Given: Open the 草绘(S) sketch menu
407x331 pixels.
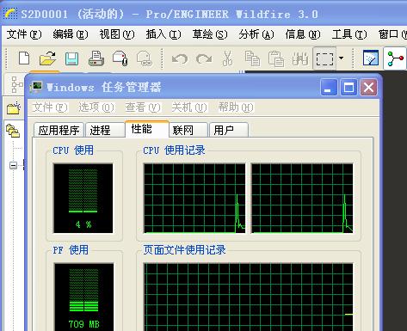Looking at the screenshot, I should pos(210,34).
